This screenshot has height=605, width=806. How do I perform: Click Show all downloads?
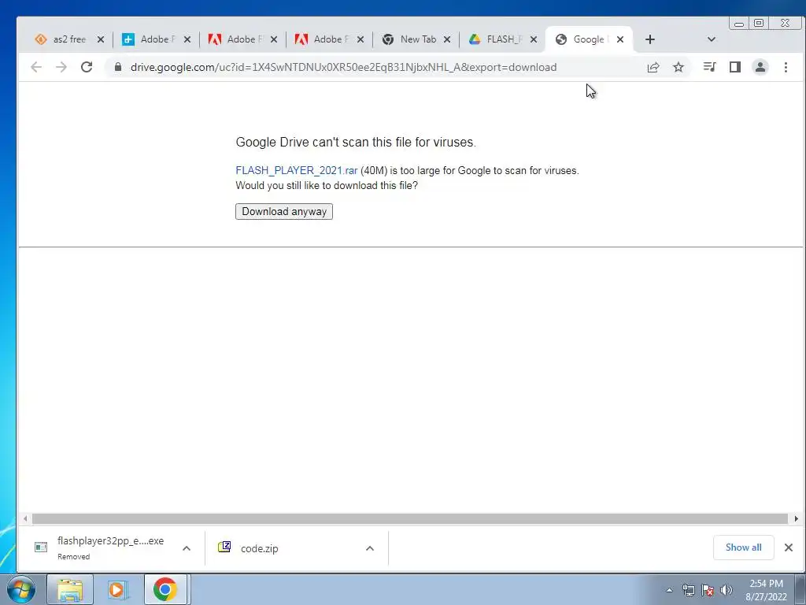tap(743, 547)
